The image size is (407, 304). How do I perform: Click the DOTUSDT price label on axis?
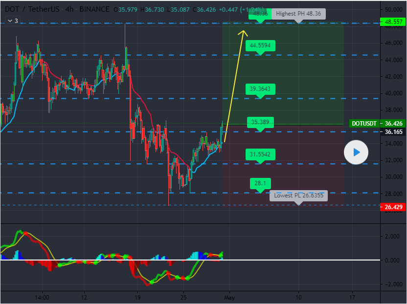point(364,124)
